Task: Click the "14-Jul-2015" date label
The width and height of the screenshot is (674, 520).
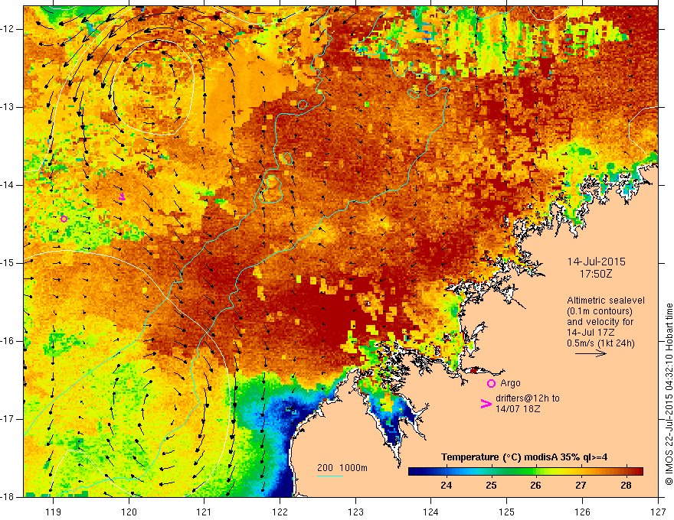Action: tap(596, 262)
